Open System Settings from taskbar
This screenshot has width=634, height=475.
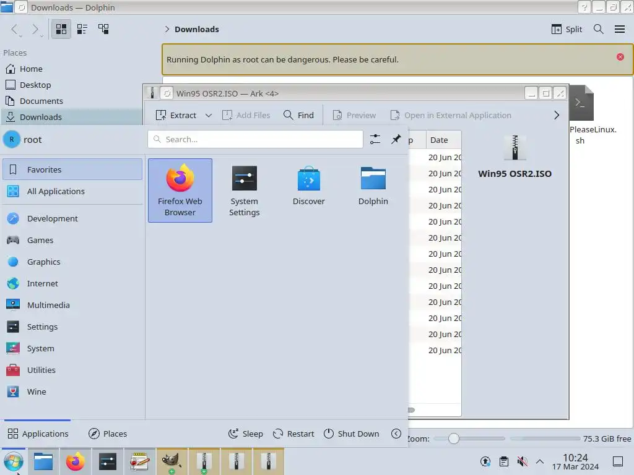[108, 461]
